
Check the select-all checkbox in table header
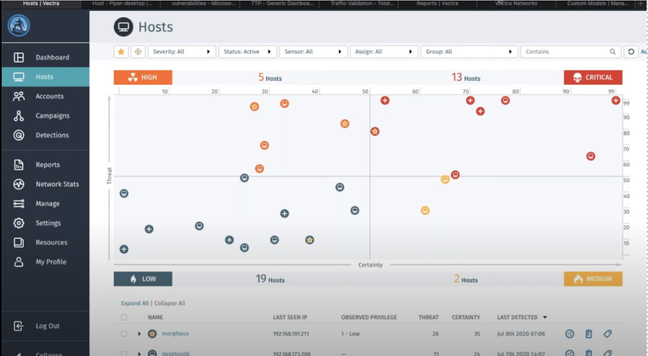coord(124,317)
